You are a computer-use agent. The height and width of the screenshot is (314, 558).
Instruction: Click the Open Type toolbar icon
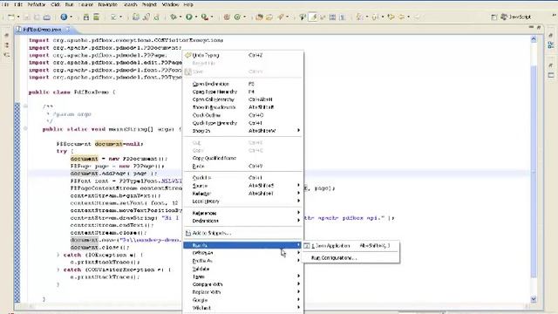click(260, 17)
